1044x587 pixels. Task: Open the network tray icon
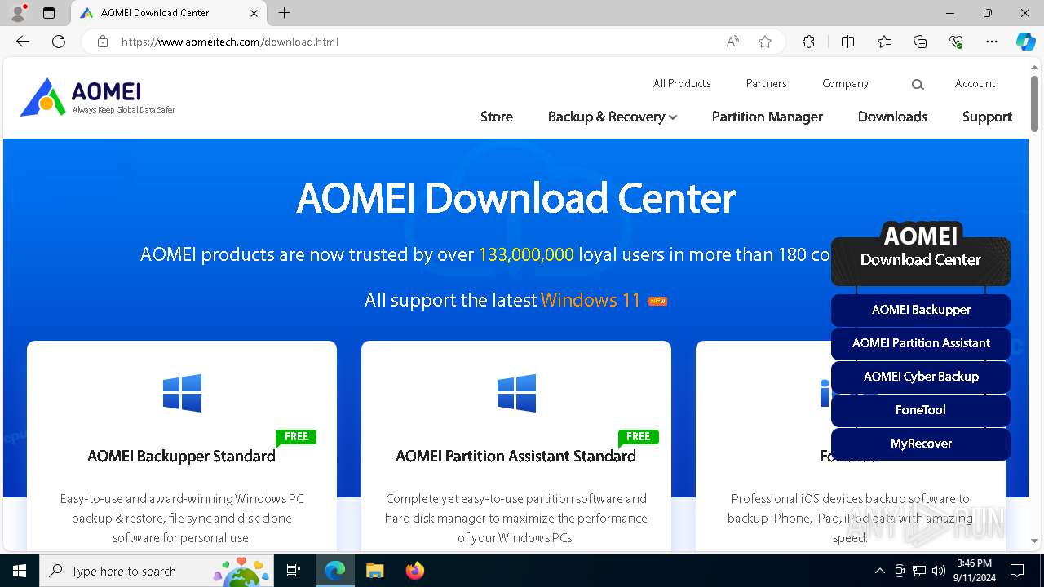click(919, 571)
